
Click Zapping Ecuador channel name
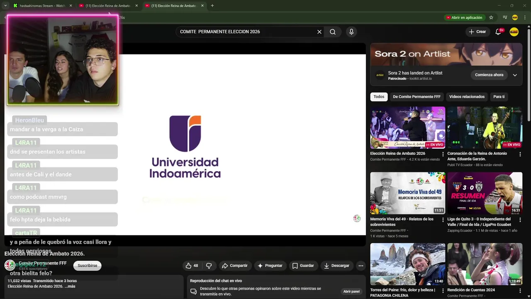[460, 230]
